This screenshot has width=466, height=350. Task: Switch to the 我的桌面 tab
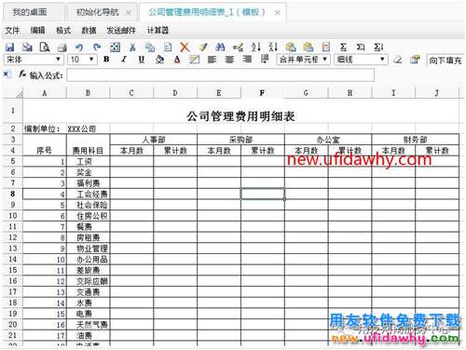pos(30,12)
